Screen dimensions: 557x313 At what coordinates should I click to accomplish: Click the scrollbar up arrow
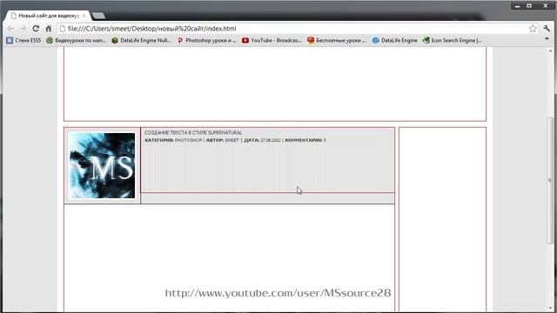click(x=550, y=51)
